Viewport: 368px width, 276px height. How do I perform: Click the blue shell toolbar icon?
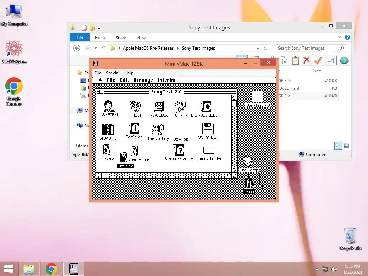(344, 60)
